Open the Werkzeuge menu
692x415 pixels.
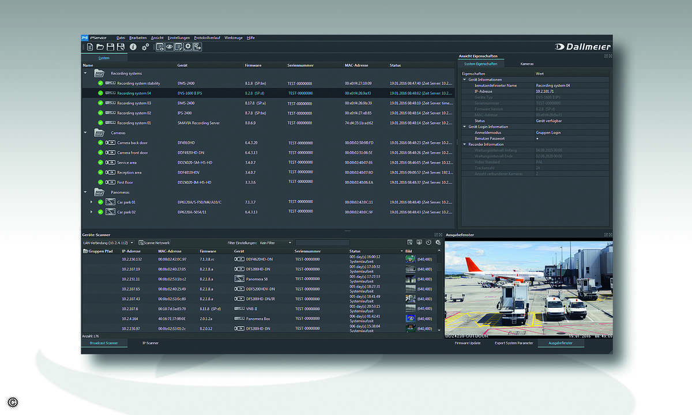point(234,37)
